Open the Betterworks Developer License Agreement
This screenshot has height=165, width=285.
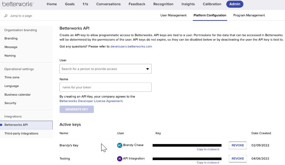point(91,101)
